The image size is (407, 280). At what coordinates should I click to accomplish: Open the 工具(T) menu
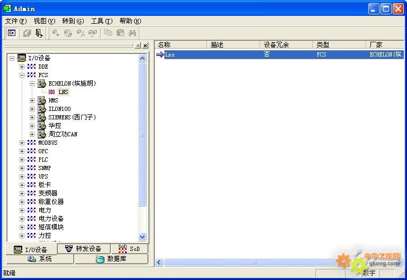point(101,21)
